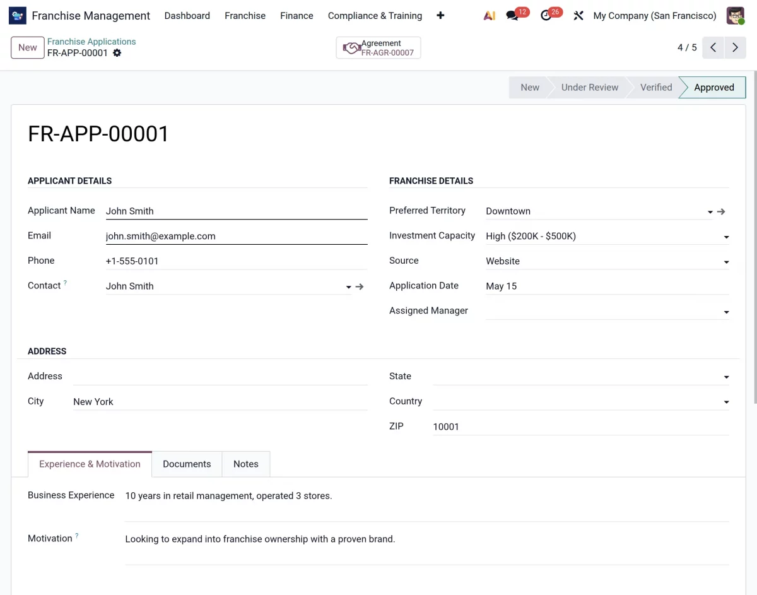The width and height of the screenshot is (757, 595).
Task: Click the Franchise Management app title
Action: pyautogui.click(x=91, y=16)
